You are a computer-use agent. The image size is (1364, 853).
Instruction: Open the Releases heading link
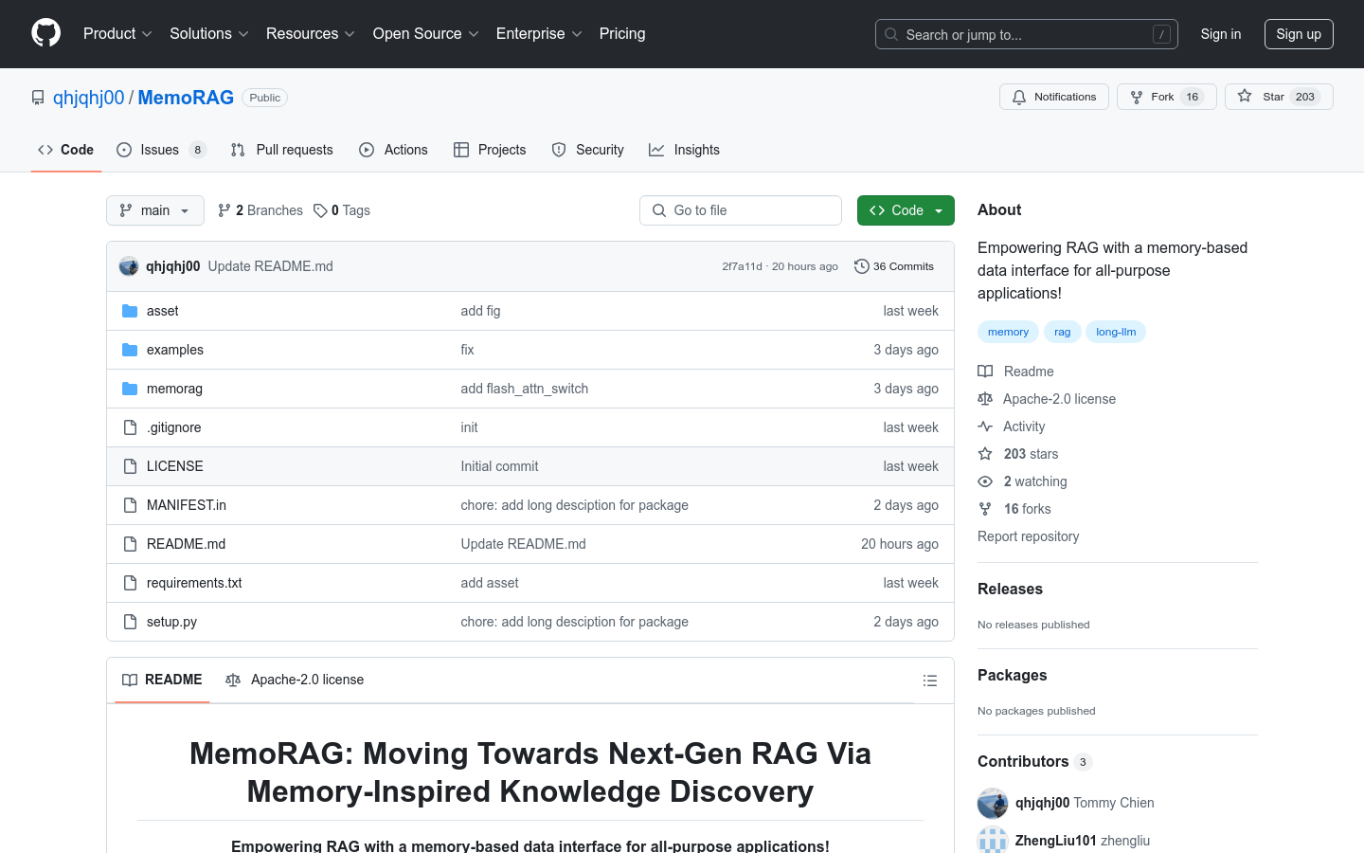coord(1010,589)
